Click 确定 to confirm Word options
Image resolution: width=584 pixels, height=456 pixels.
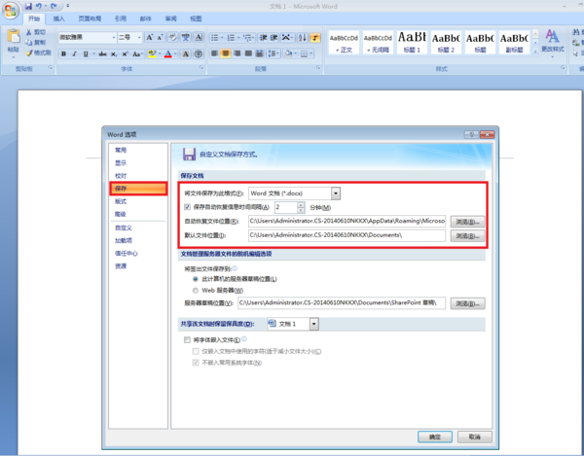tap(435, 437)
